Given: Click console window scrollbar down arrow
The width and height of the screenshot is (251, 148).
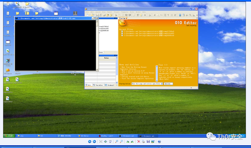Looking at the screenshot, I should coord(97,70).
